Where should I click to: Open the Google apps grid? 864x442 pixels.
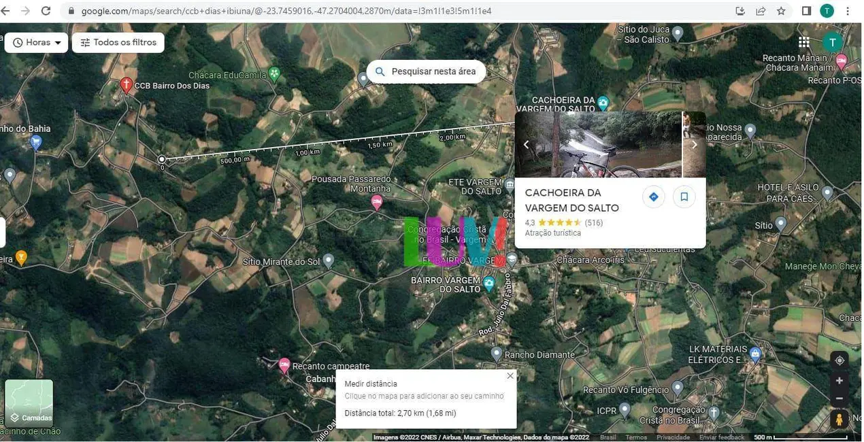(803, 41)
